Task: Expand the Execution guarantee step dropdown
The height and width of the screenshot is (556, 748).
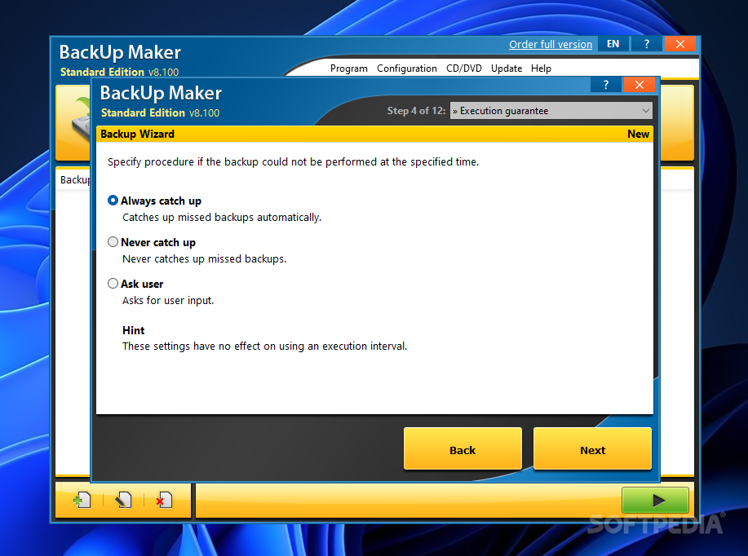Action: coord(551,111)
